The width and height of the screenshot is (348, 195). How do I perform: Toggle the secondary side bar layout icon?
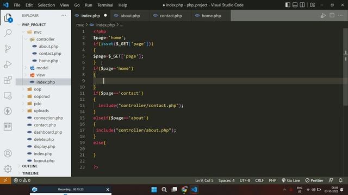[x=302, y=5]
